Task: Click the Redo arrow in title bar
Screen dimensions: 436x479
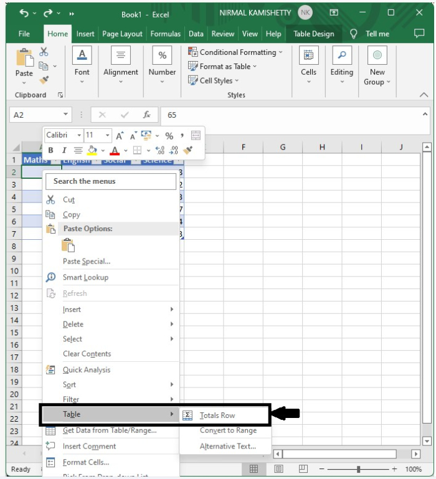Action: tap(48, 14)
